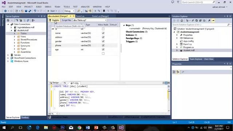This screenshot has width=233, height=131.
Task: Click the Search Solution Explorer field
Action: click(202, 25)
